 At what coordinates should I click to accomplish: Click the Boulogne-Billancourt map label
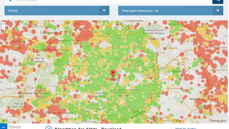[x=34, y=93]
